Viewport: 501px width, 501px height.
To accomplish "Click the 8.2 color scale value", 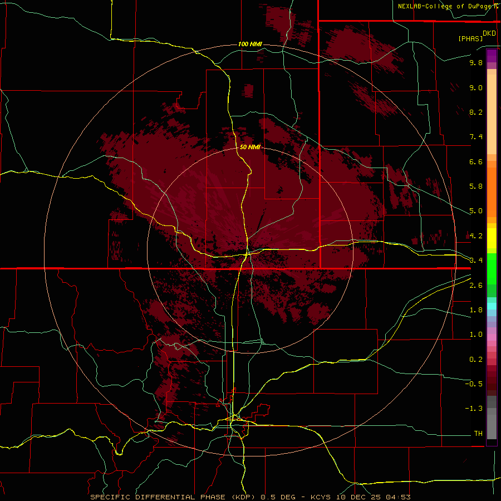I will click(476, 112).
